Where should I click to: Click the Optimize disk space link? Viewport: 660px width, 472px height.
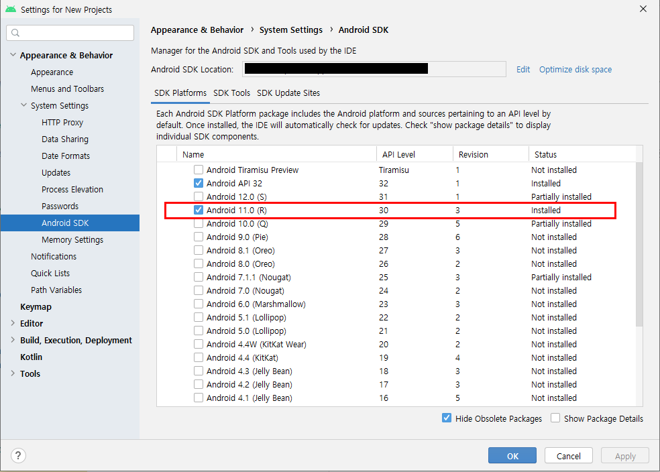(x=575, y=70)
